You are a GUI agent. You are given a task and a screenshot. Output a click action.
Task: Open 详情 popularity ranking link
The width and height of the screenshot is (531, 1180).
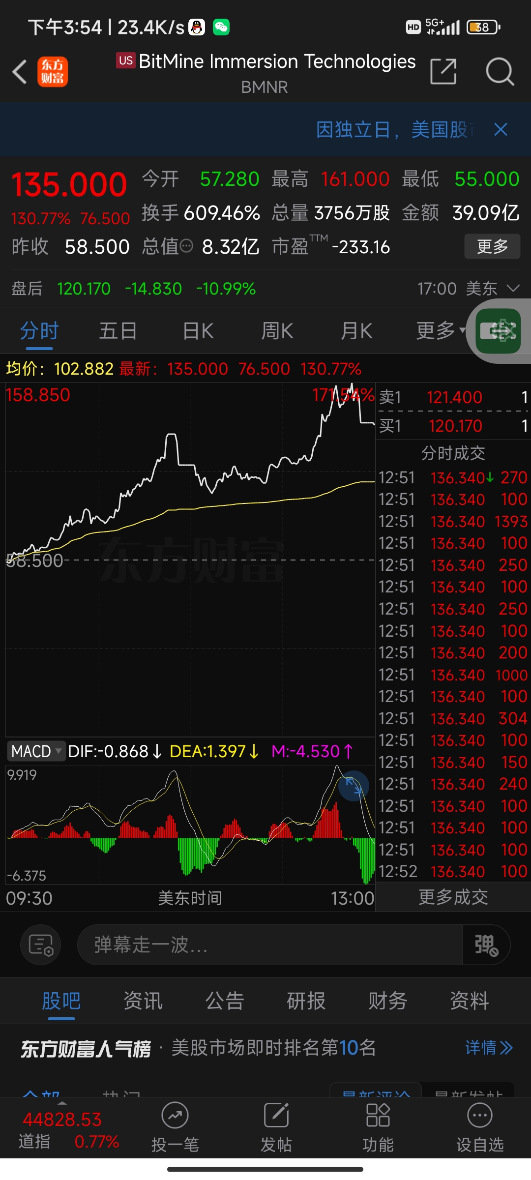489,1048
